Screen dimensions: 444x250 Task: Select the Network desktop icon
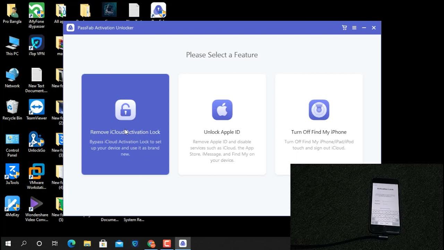(x=12, y=78)
